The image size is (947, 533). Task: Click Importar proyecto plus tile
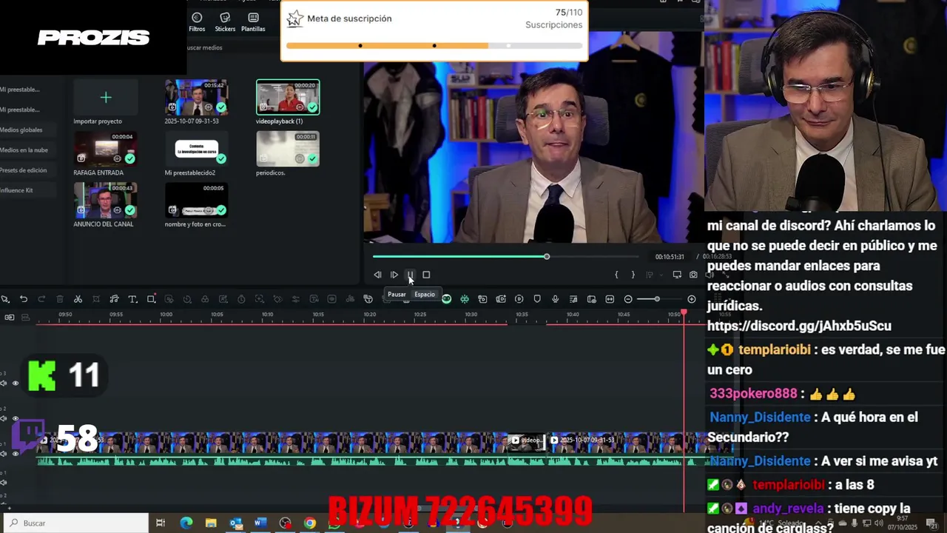point(105,98)
